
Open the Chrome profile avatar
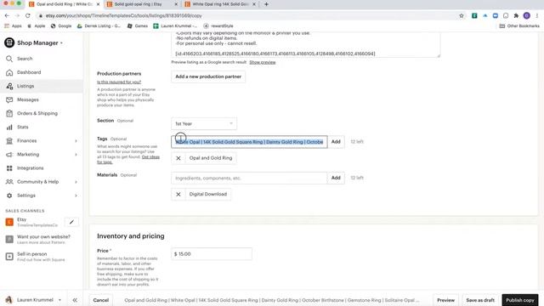[x=527, y=15]
